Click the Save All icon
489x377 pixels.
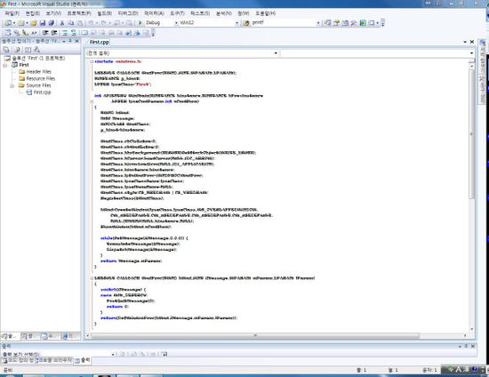[52, 23]
